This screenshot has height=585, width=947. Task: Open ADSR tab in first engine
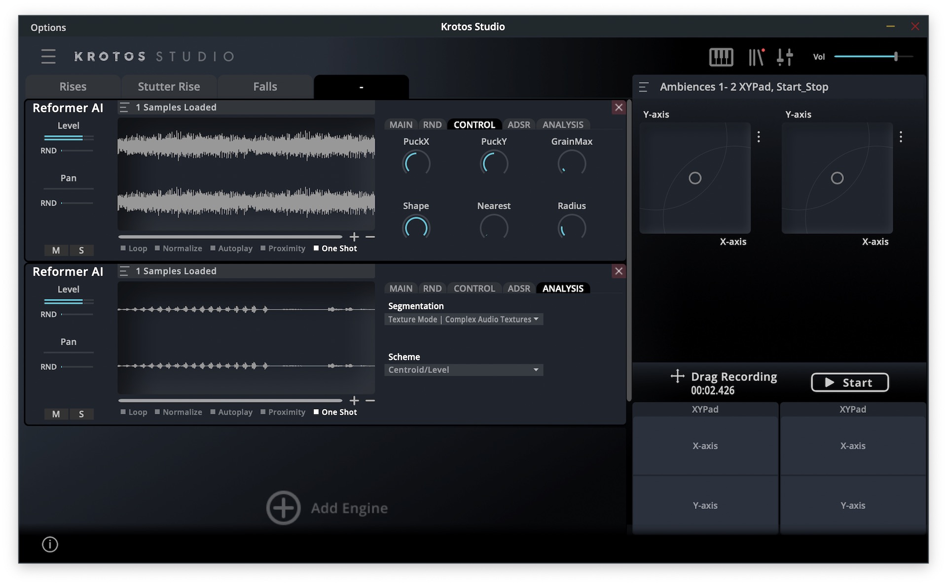518,125
